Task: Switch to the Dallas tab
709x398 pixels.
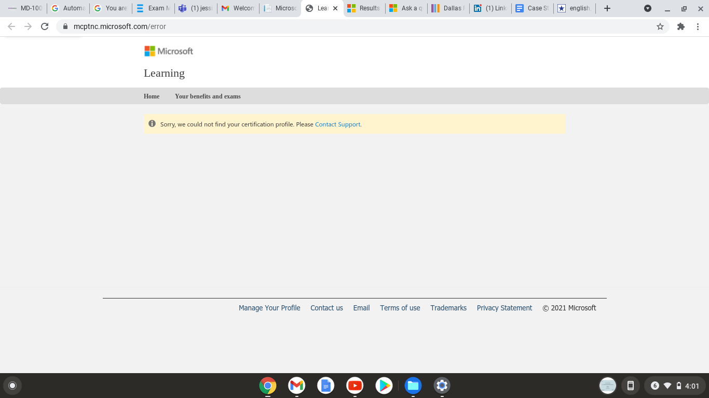Action: click(449, 8)
